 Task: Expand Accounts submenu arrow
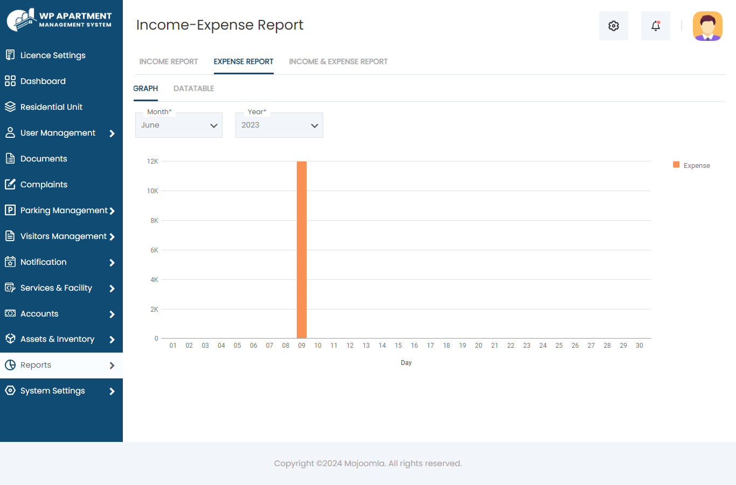tap(112, 314)
